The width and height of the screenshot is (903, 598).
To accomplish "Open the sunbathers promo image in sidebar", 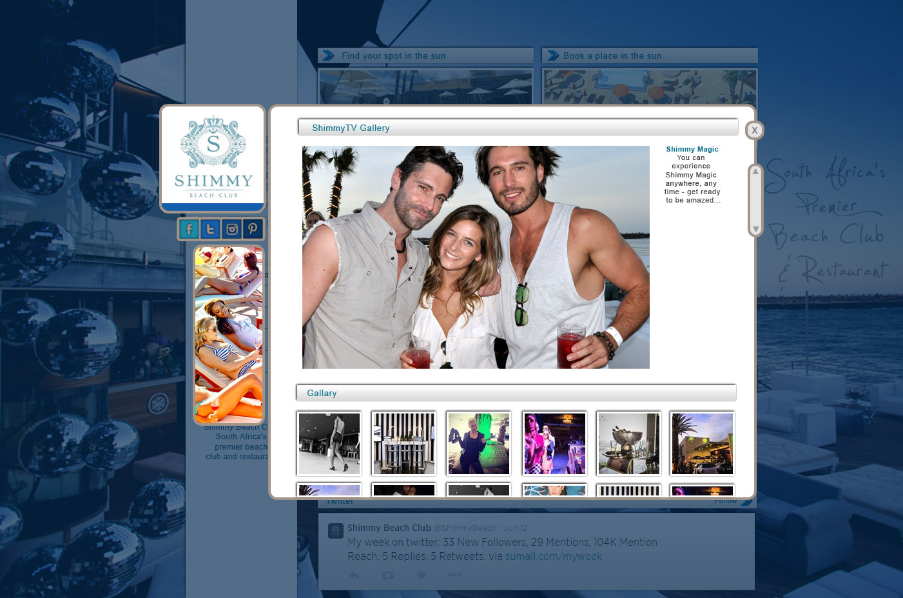I will (x=229, y=335).
